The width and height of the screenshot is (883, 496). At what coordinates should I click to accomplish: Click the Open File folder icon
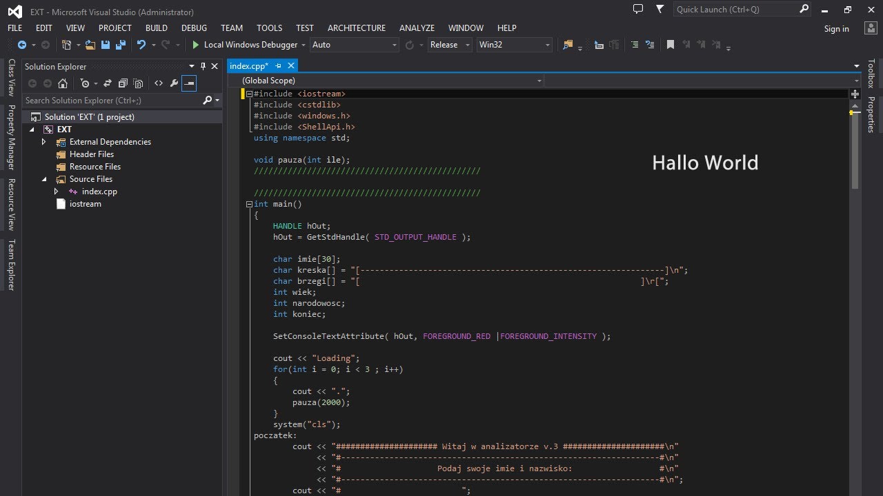pyautogui.click(x=90, y=45)
